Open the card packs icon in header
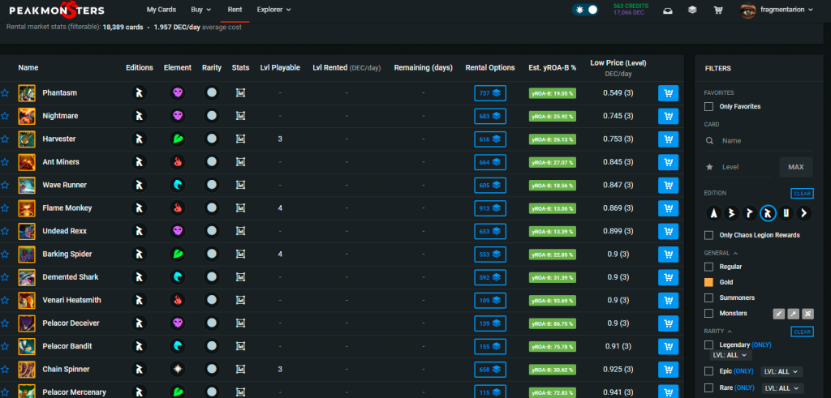 tap(668, 10)
